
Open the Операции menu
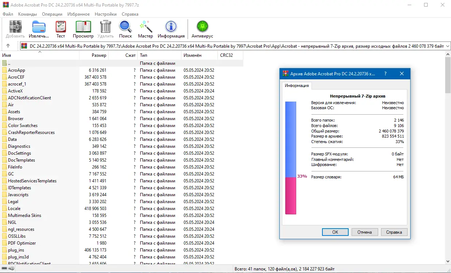52,14
